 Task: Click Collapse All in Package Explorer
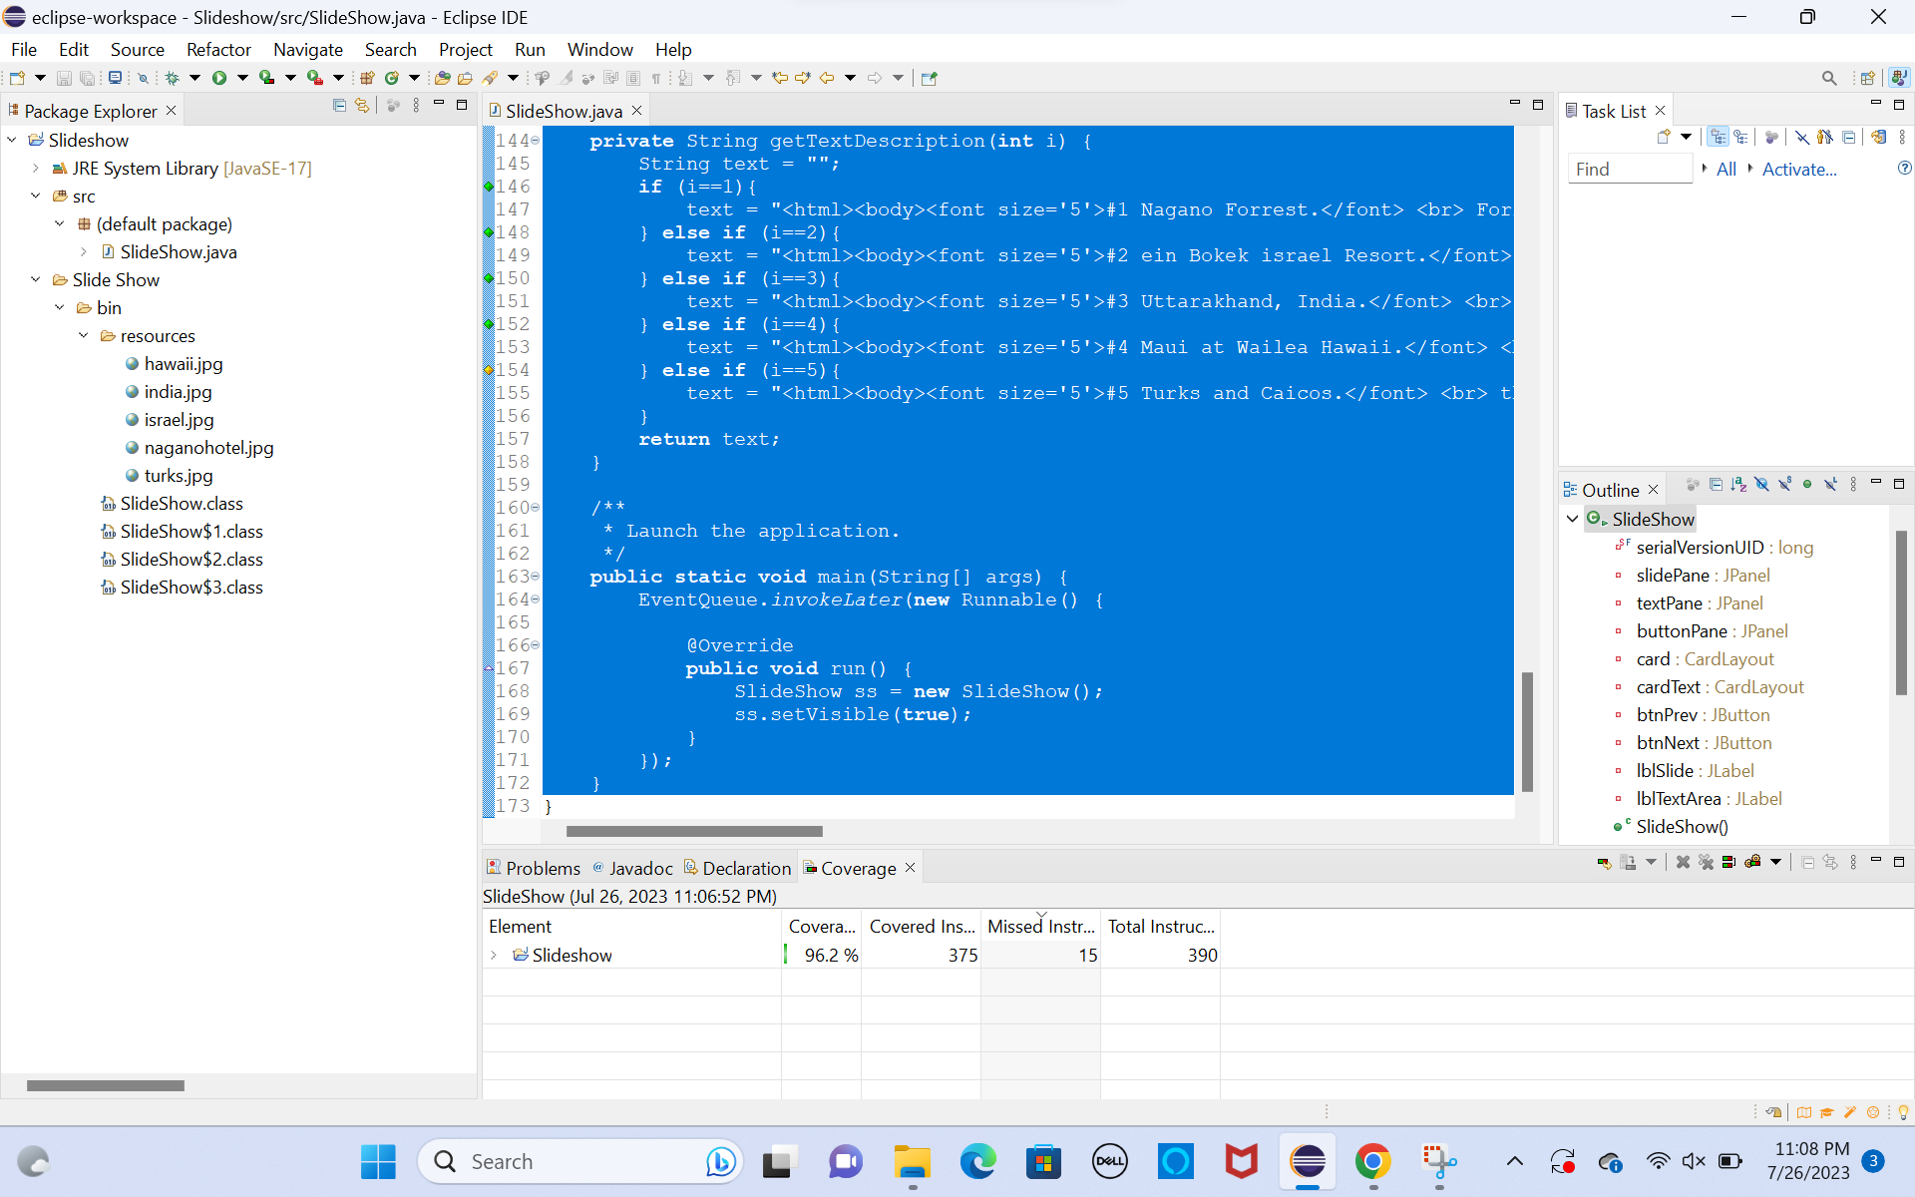point(339,106)
